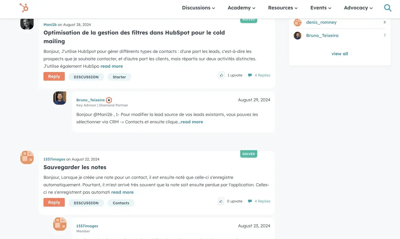This screenshot has width=400, height=239.
Task: Open Mani26 author link
Action: pyautogui.click(x=50, y=25)
